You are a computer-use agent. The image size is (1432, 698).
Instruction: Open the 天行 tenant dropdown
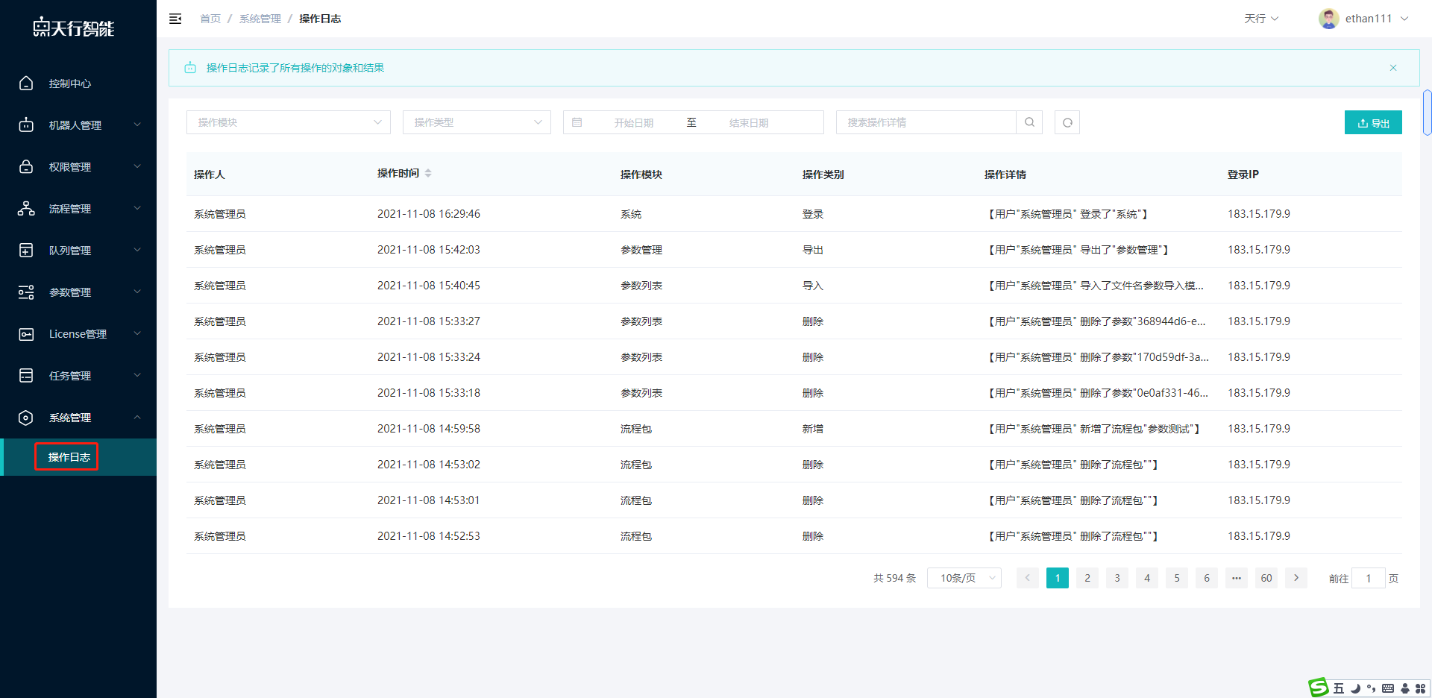coord(1261,19)
